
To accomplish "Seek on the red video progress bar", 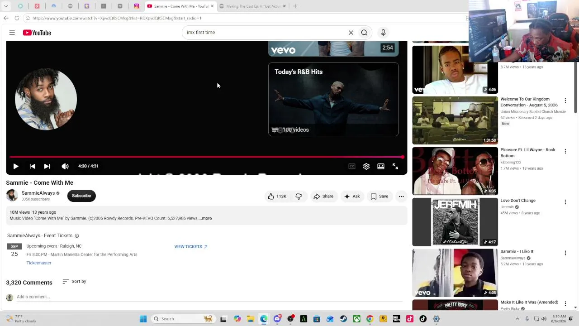I will [x=206, y=157].
